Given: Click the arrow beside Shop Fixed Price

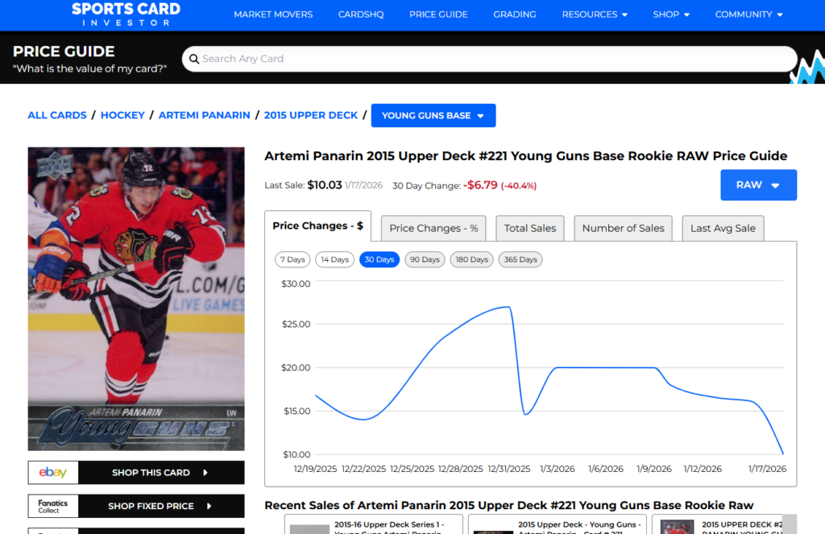Looking at the screenshot, I should click(x=209, y=506).
